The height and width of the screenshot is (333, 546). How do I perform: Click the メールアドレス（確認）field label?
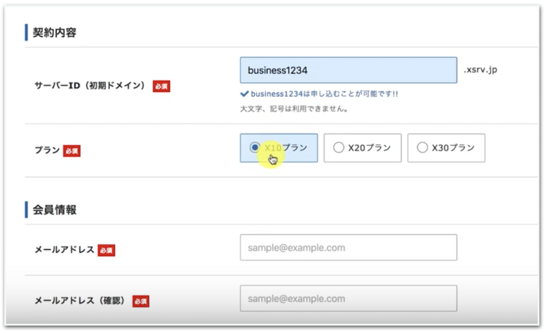coord(81,301)
